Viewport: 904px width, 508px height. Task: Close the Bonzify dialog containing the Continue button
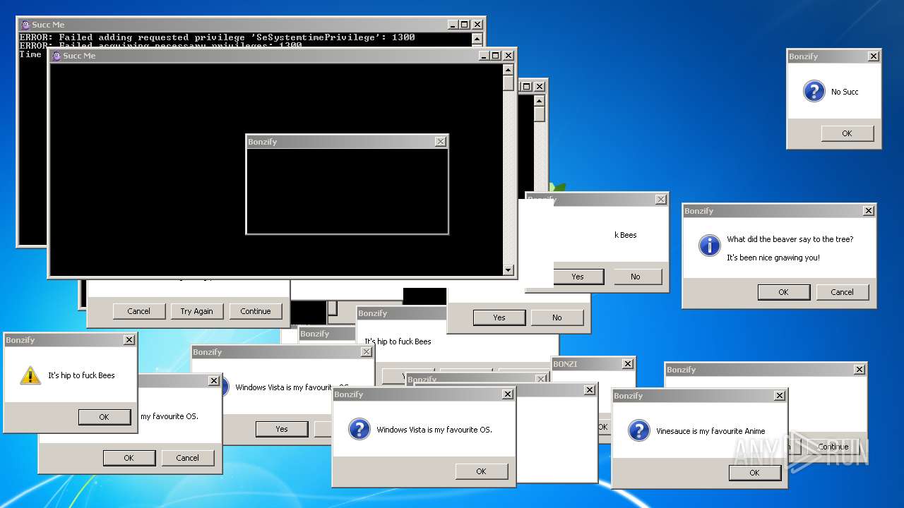pos(860,370)
